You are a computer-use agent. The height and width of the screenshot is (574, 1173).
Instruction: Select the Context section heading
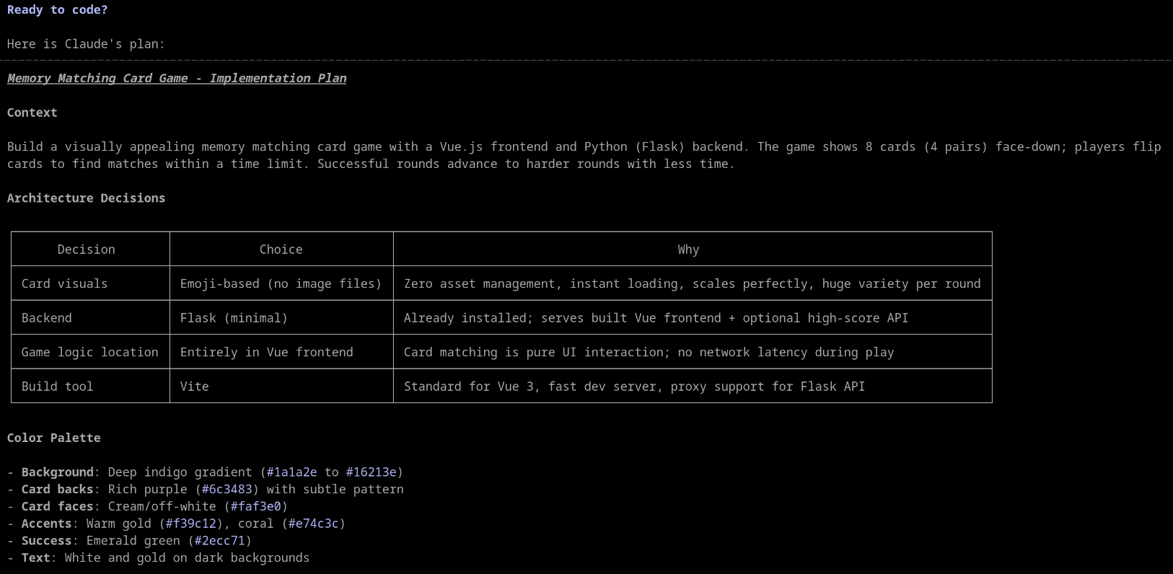pyautogui.click(x=32, y=112)
